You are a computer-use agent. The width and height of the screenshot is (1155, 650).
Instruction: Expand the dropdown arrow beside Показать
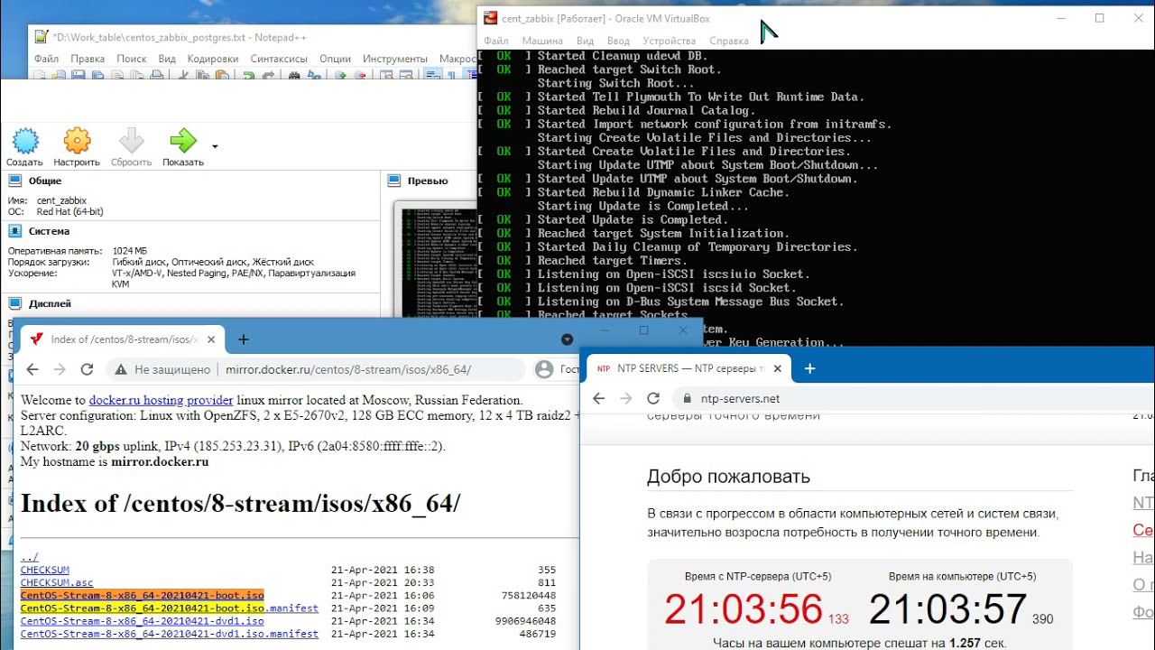pyautogui.click(x=215, y=146)
